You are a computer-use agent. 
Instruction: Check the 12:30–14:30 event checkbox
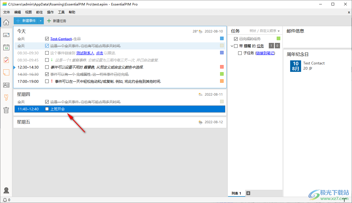click(x=47, y=67)
